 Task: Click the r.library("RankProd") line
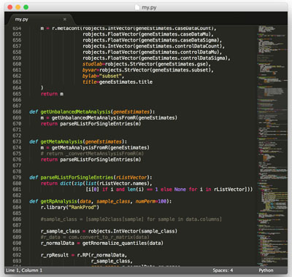pyautogui.click(x=70, y=207)
